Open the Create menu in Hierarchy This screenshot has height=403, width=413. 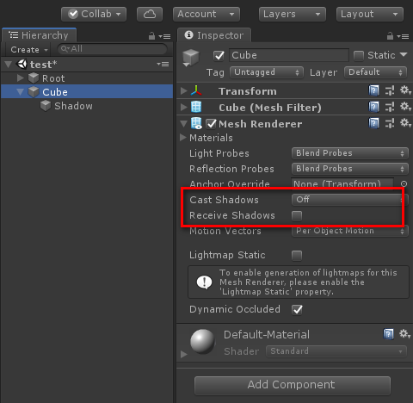pyautogui.click(x=29, y=50)
